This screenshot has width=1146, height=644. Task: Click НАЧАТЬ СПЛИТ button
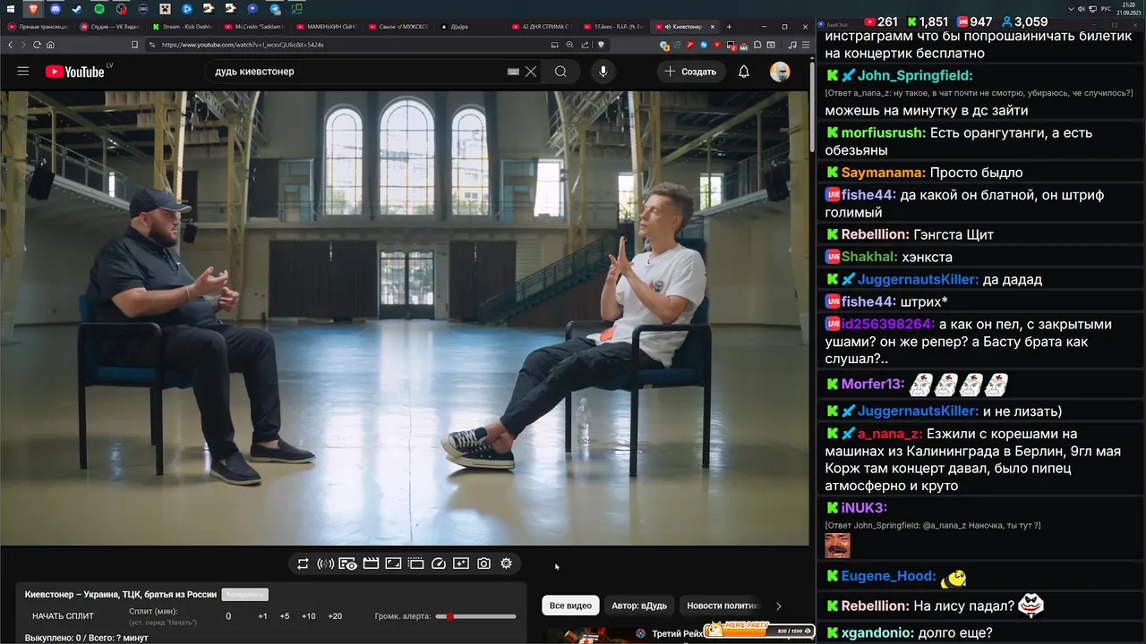[63, 616]
